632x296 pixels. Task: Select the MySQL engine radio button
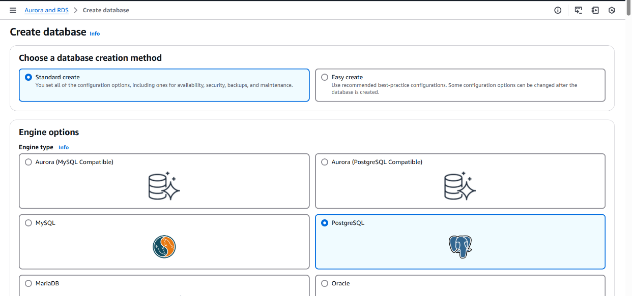pos(28,223)
